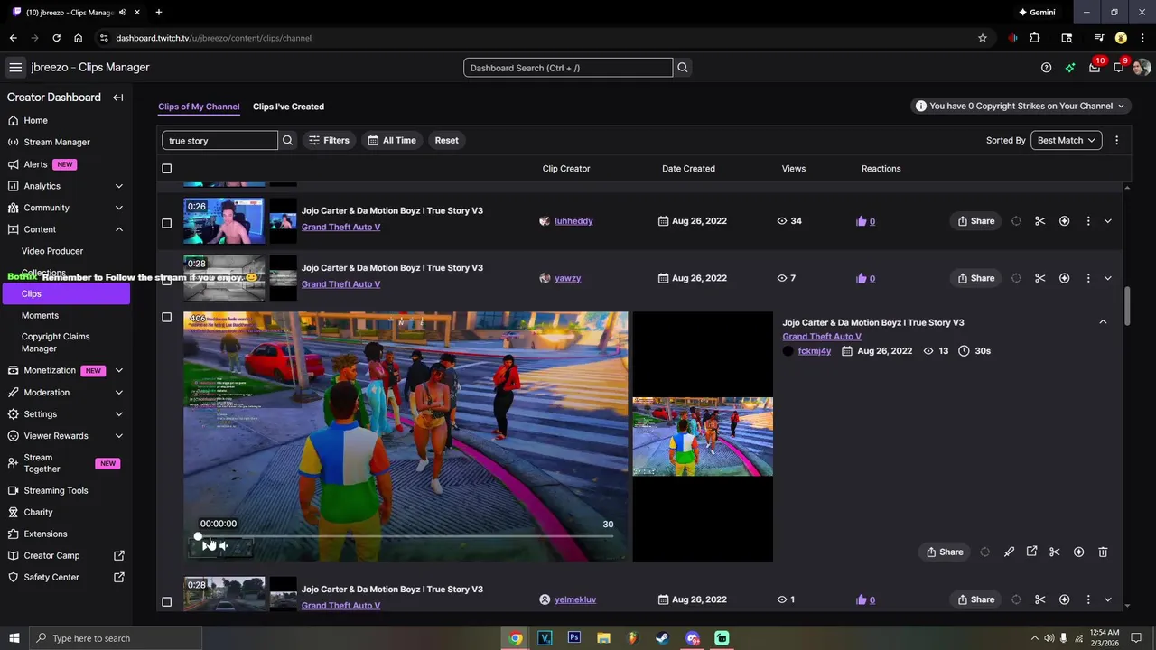Screen dimensions: 1156x650
Task: Mute the clip player volume
Action: [223, 545]
